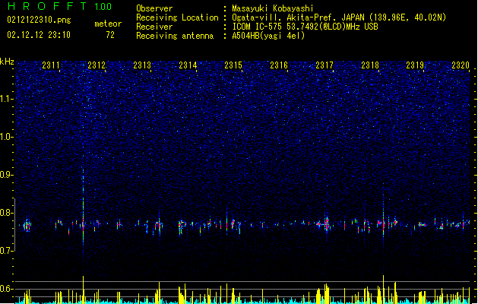Click the 2318 time marker
The image size is (478, 304).
coord(370,65)
